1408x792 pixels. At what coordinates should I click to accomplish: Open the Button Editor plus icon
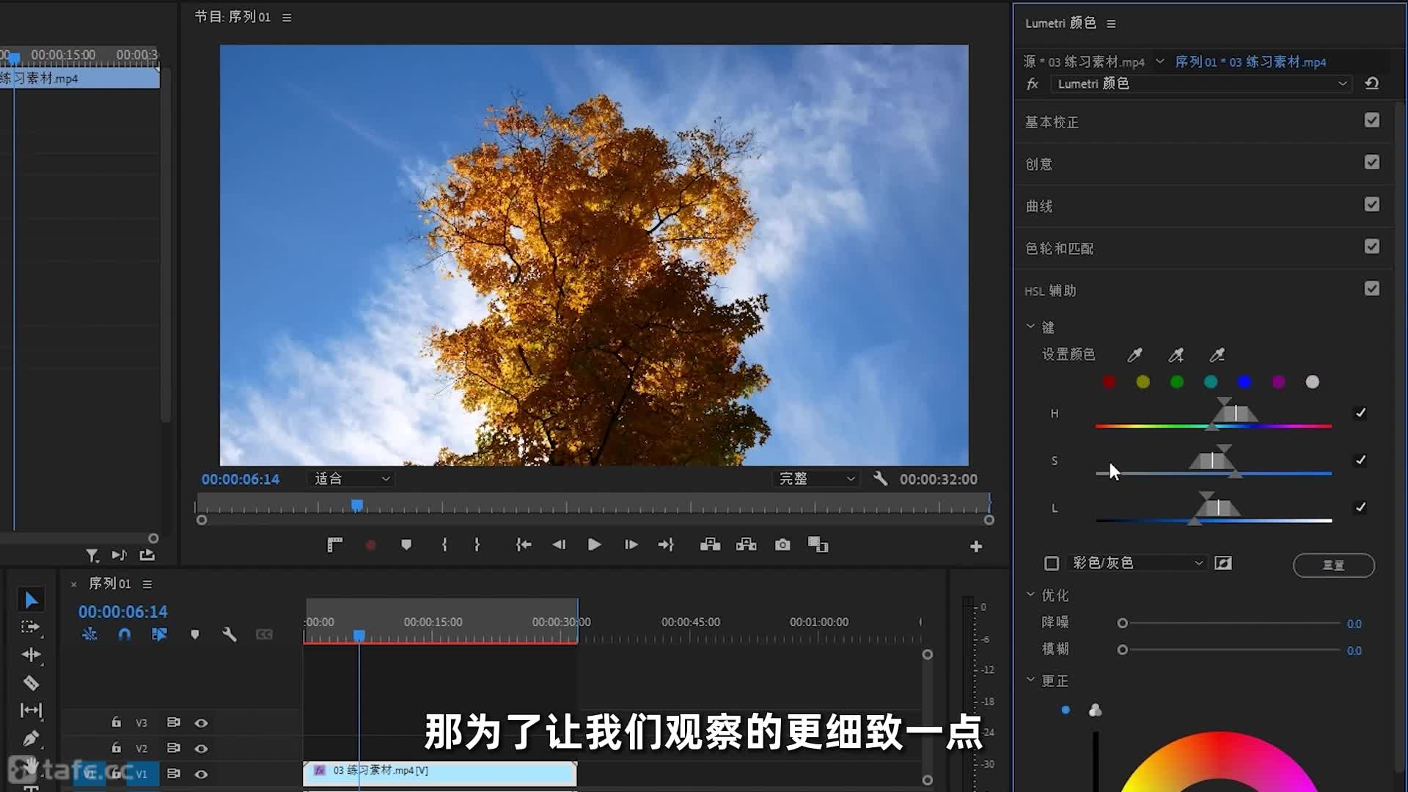pyautogui.click(x=976, y=546)
